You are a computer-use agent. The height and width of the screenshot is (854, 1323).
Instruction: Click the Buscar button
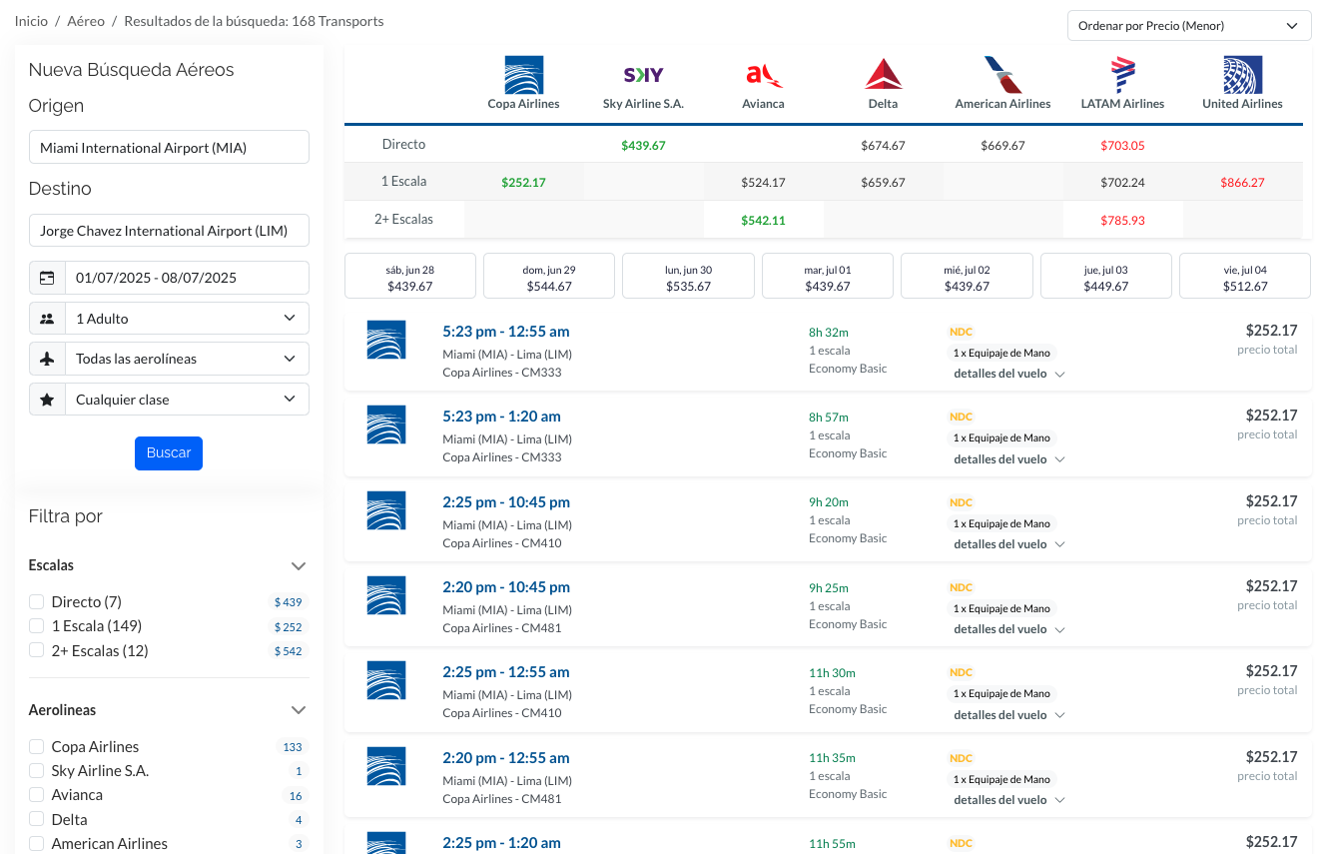[169, 453]
